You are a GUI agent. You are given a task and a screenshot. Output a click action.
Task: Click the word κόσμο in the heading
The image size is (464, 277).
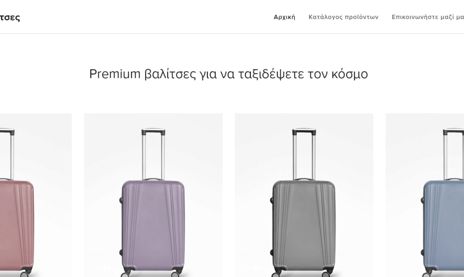[x=349, y=74]
